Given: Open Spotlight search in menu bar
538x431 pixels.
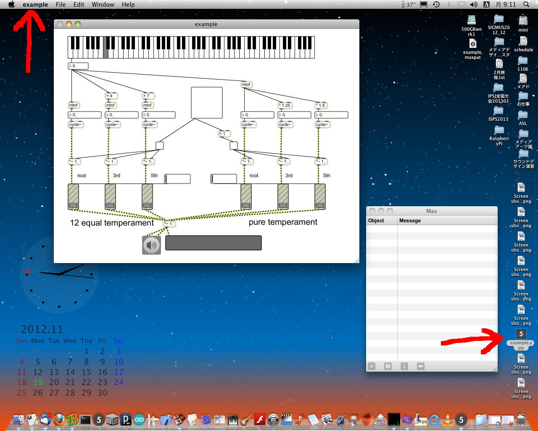Looking at the screenshot, I should pyautogui.click(x=526, y=5).
